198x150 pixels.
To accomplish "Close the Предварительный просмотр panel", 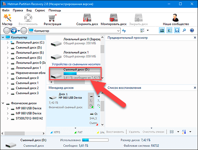I will [195, 37].
